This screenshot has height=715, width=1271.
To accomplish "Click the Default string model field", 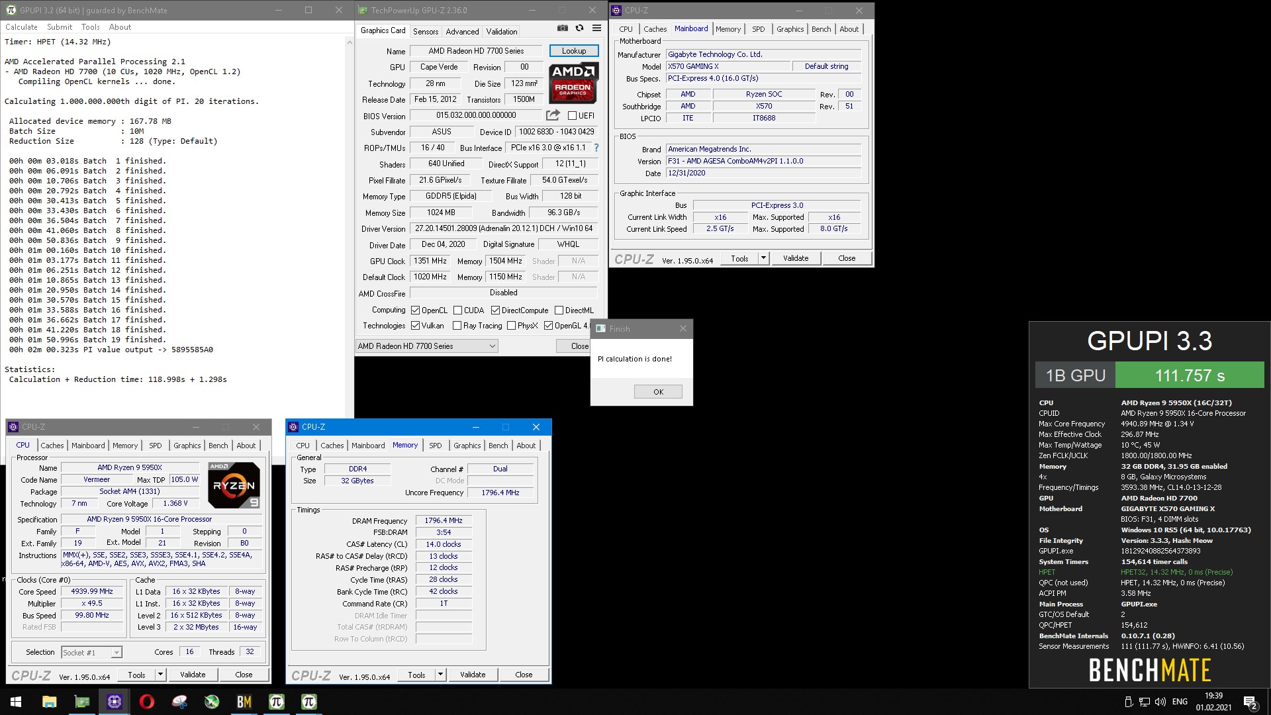I will click(827, 66).
